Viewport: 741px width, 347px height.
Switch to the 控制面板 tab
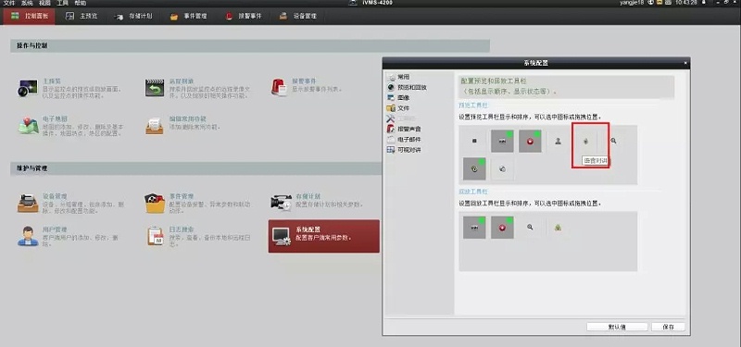[x=30, y=16]
